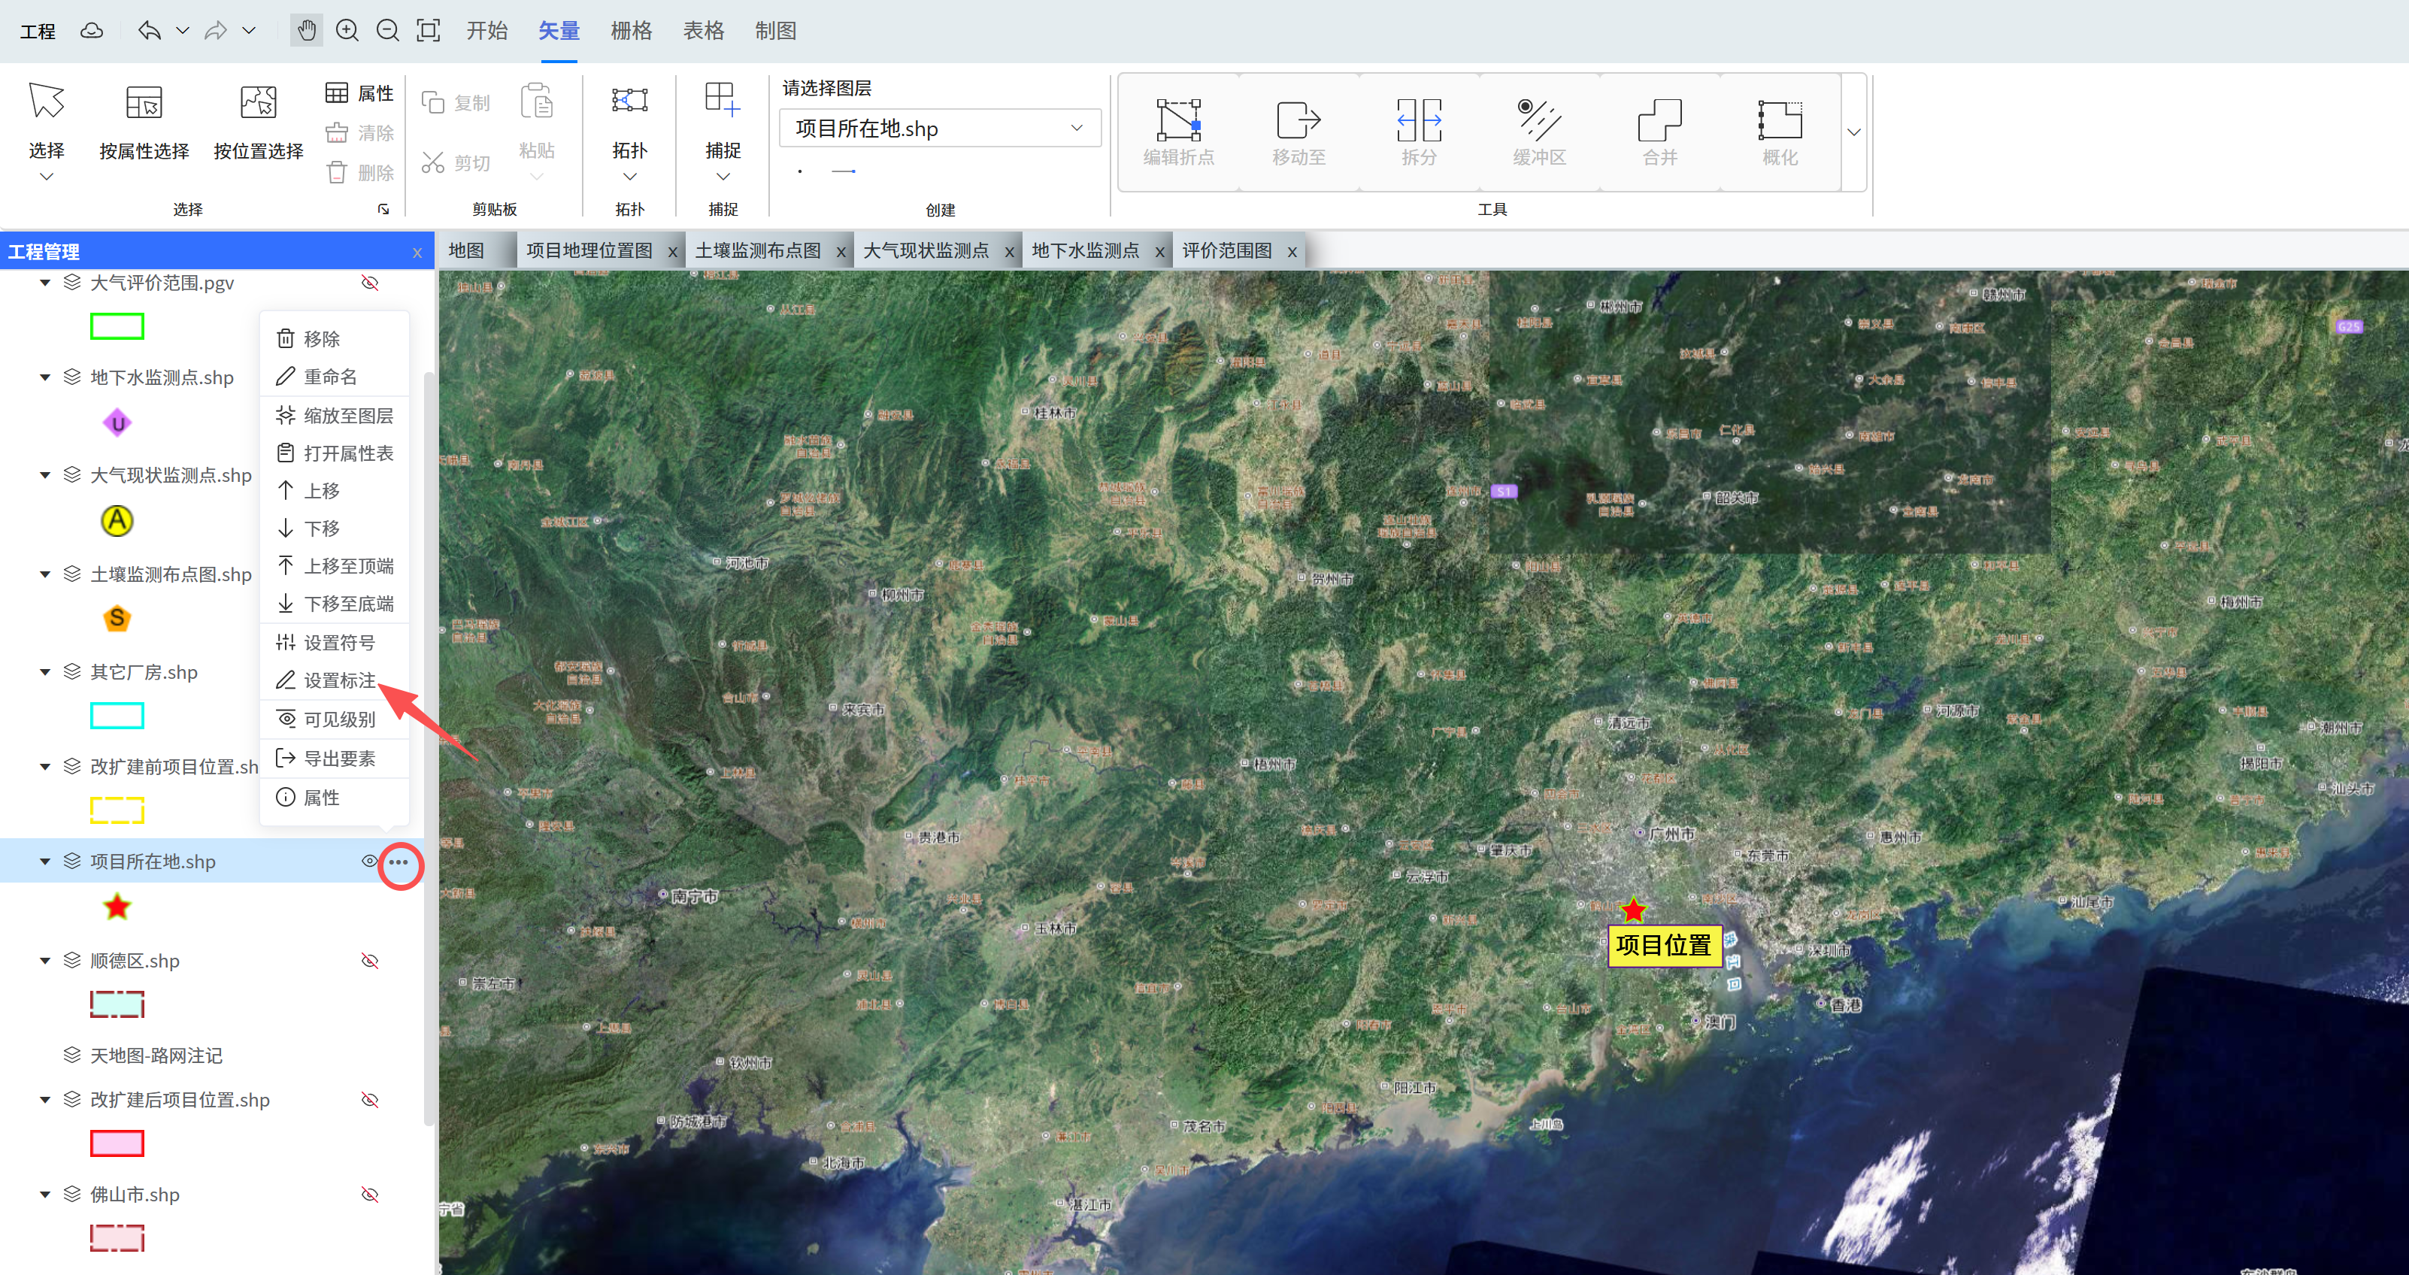The image size is (2409, 1275).
Task: Switch to the 栅格 ribbon tab
Action: 632,31
